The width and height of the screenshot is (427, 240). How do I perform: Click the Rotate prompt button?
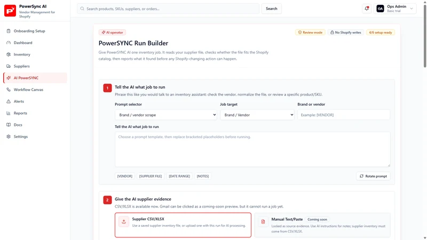coord(373,176)
